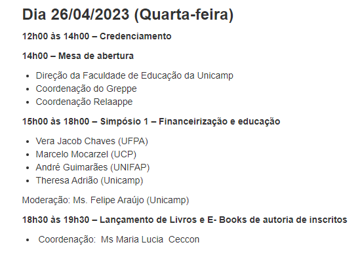Select Coordenação: Ms Maria Lucia Ceccon item
360x253 pixels.
click(119, 239)
